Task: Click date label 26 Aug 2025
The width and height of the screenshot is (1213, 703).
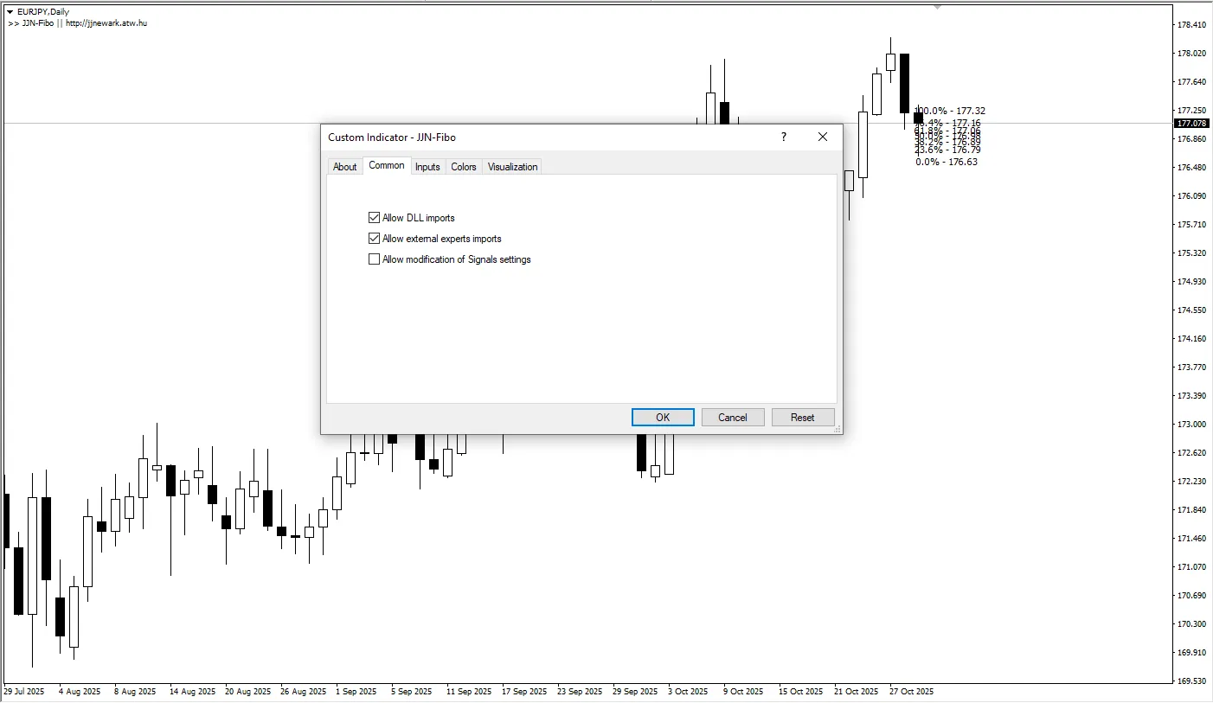Action: [x=304, y=692]
